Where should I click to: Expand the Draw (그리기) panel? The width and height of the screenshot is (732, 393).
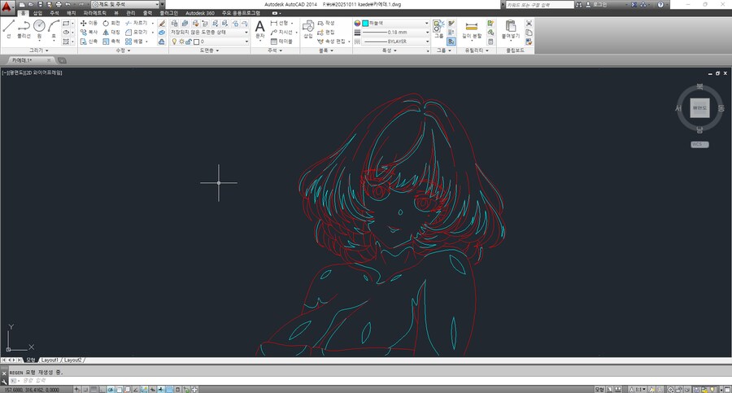click(x=39, y=50)
